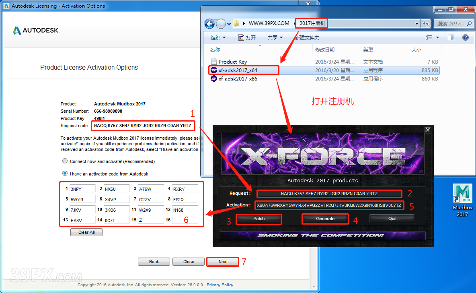Expand the address bar history dropdown arrow
Image resolution: width=476 pixels, height=293 pixels.
pyautogui.click(x=416, y=24)
